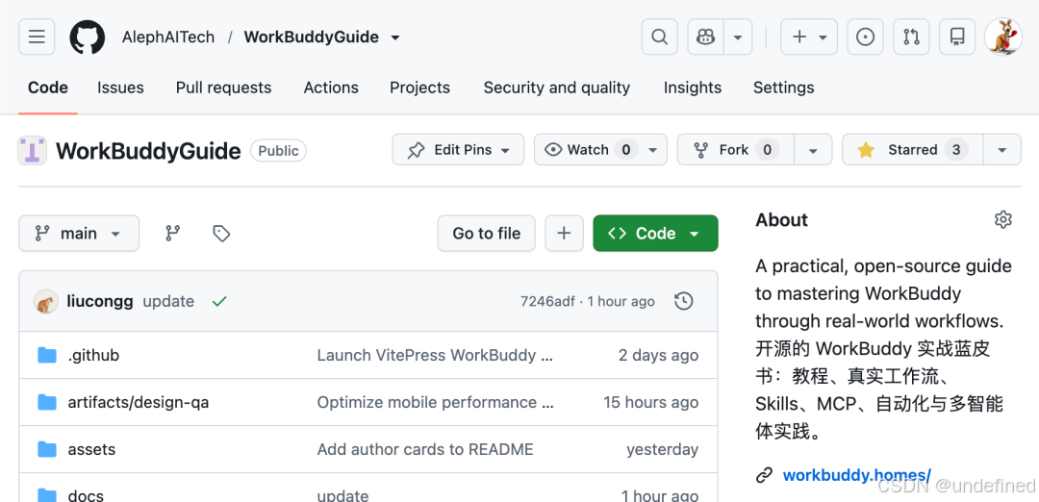Viewport: 1039px width, 502px height.
Task: Open the Edit Pins dropdown
Action: (458, 150)
